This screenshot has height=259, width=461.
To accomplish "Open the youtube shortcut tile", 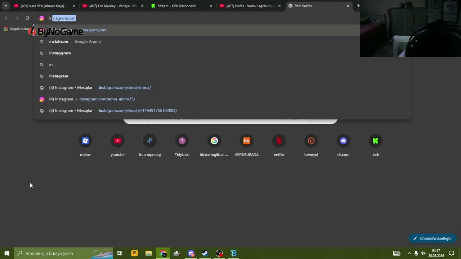I will (x=117, y=146).
